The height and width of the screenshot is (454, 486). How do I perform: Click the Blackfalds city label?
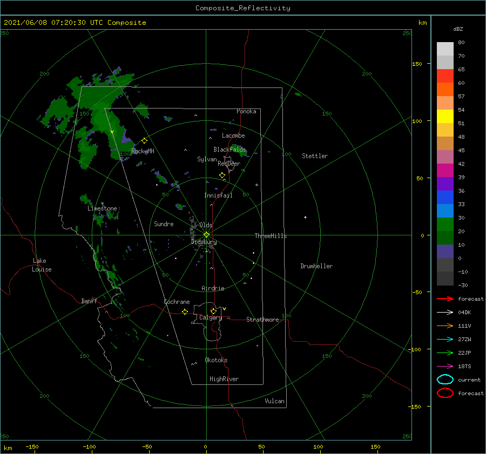point(230,150)
